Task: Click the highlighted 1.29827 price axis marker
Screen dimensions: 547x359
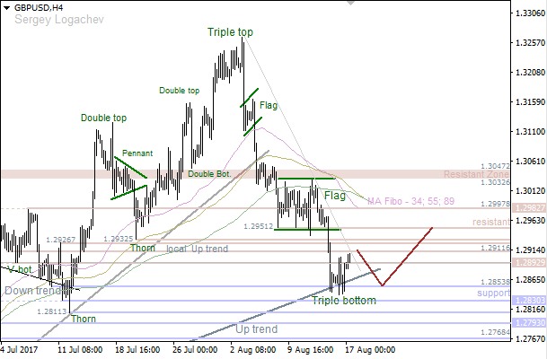Action: tap(527, 206)
